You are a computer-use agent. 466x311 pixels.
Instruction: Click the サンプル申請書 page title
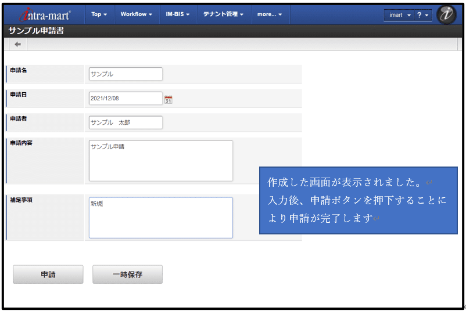[x=36, y=31]
